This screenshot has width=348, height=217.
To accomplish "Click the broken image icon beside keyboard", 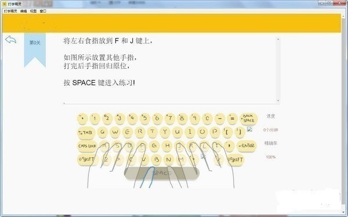I will click(x=249, y=129).
